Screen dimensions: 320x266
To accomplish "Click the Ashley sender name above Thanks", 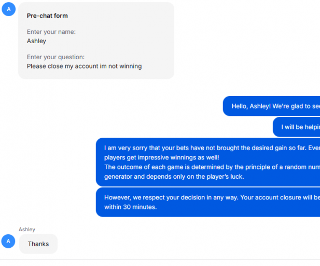I will (x=27, y=229).
